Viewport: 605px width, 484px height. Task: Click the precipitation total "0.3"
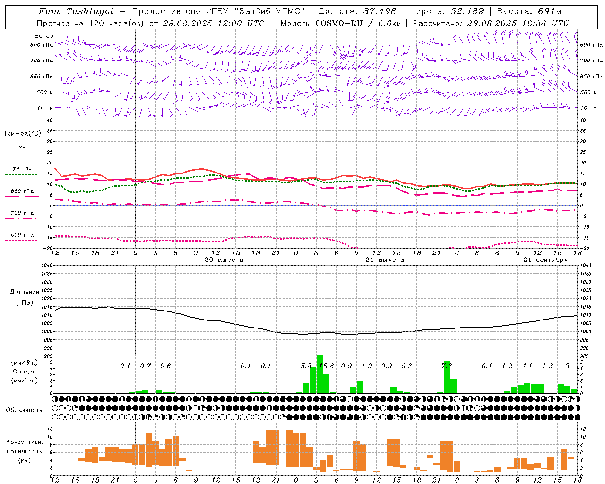click(x=406, y=366)
